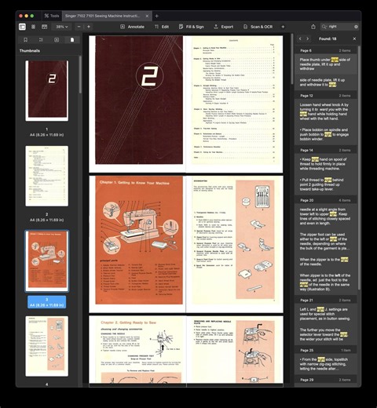
Task: Open result 'The further you move the selector'
Action: [326, 334]
